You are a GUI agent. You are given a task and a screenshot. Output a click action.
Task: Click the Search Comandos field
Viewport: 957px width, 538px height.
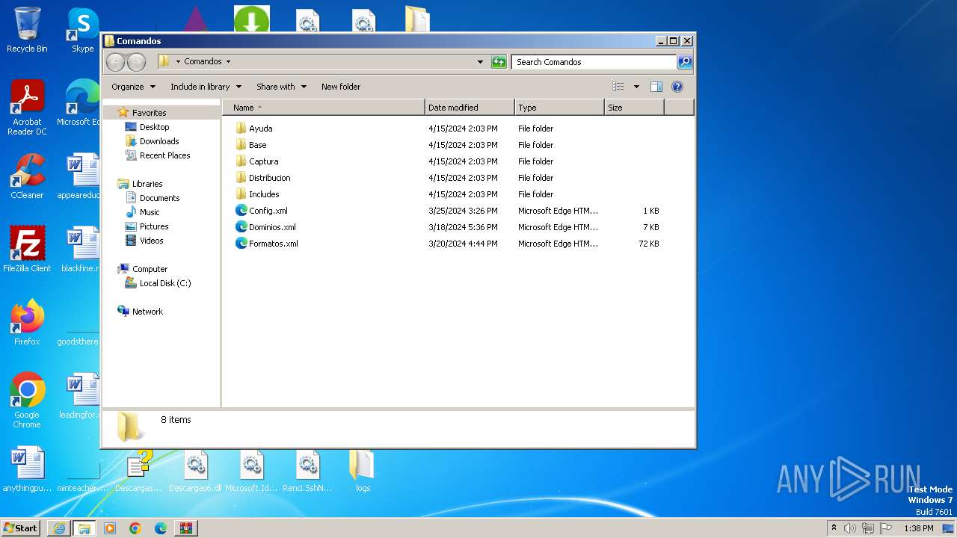click(594, 62)
